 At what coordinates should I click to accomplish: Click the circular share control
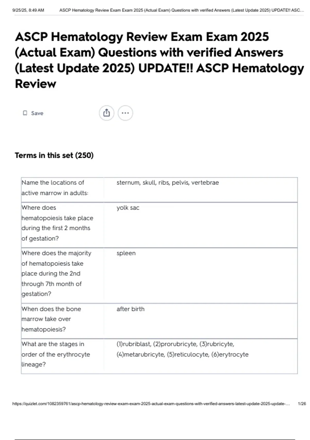(107, 113)
